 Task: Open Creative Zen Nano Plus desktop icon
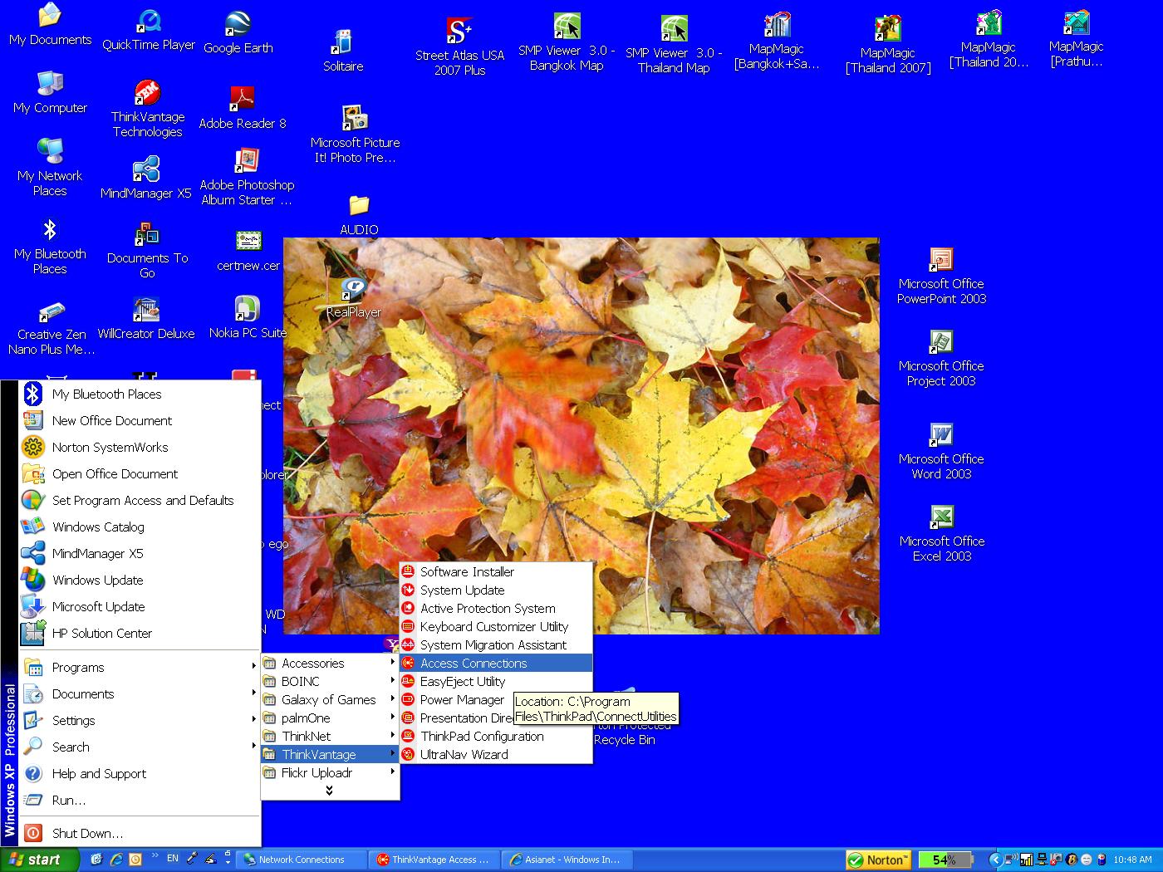[52, 328]
